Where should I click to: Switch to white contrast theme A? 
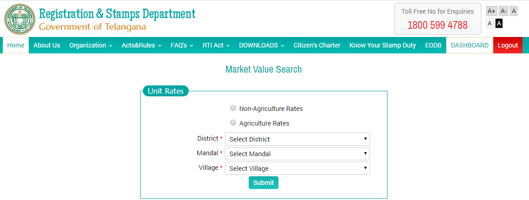point(490,24)
